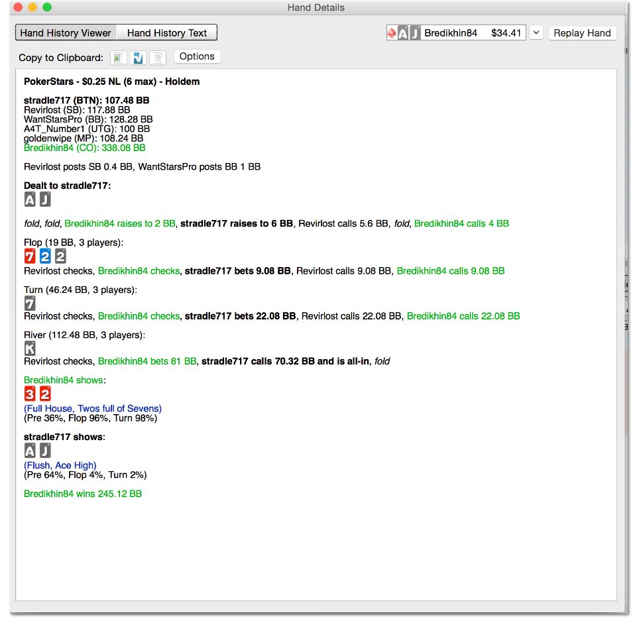Viewport: 641px width, 621px height.
Task: Click 'Bredikhin84 shows:' label
Action: click(64, 380)
